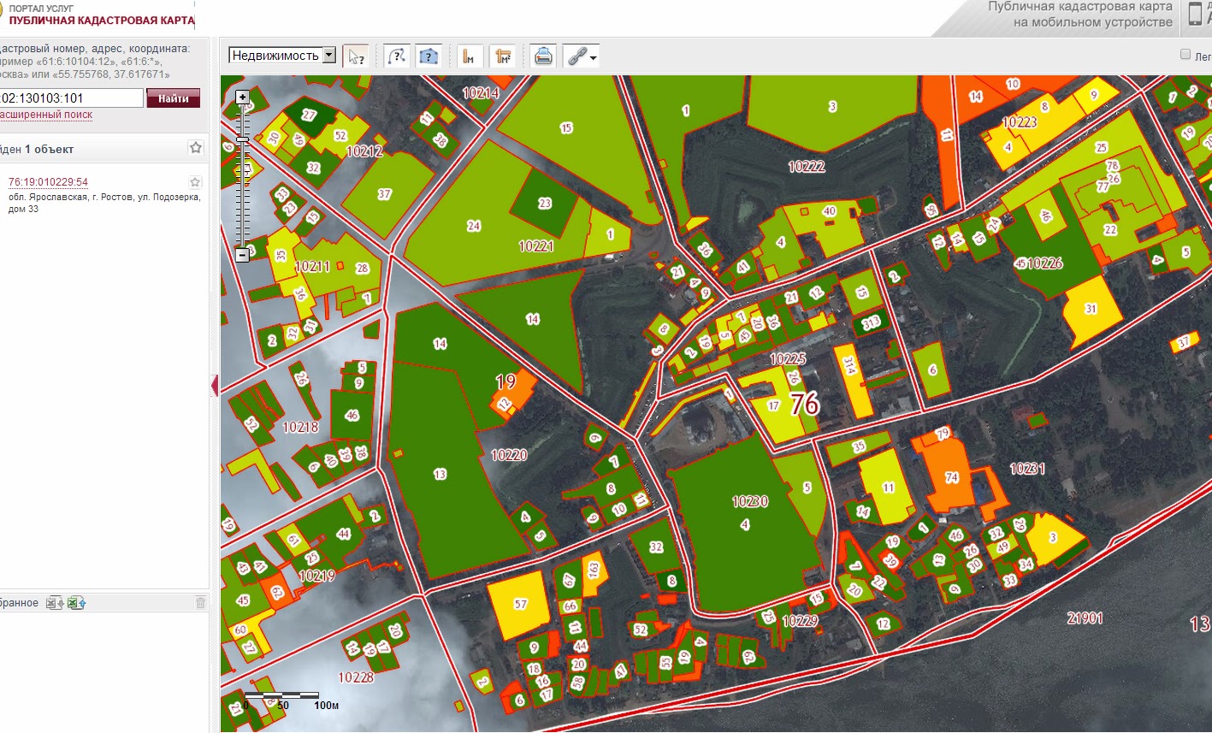Open the Недвижимость layer dropdown

282,56
